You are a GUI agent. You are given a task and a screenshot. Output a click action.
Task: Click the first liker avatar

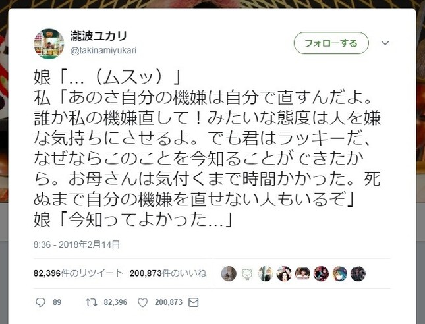click(229, 273)
